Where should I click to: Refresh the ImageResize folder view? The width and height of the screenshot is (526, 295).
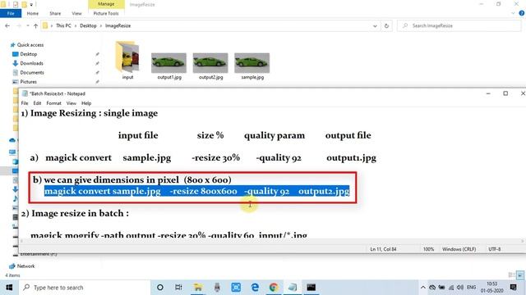(x=386, y=25)
